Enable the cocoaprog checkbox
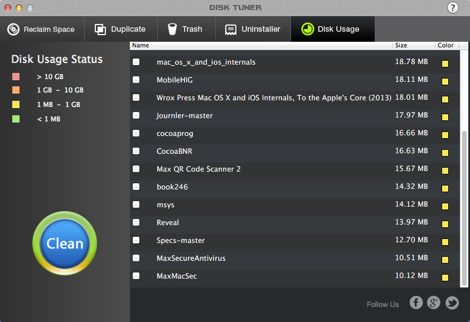Viewport: 470px width, 322px height. [136, 133]
